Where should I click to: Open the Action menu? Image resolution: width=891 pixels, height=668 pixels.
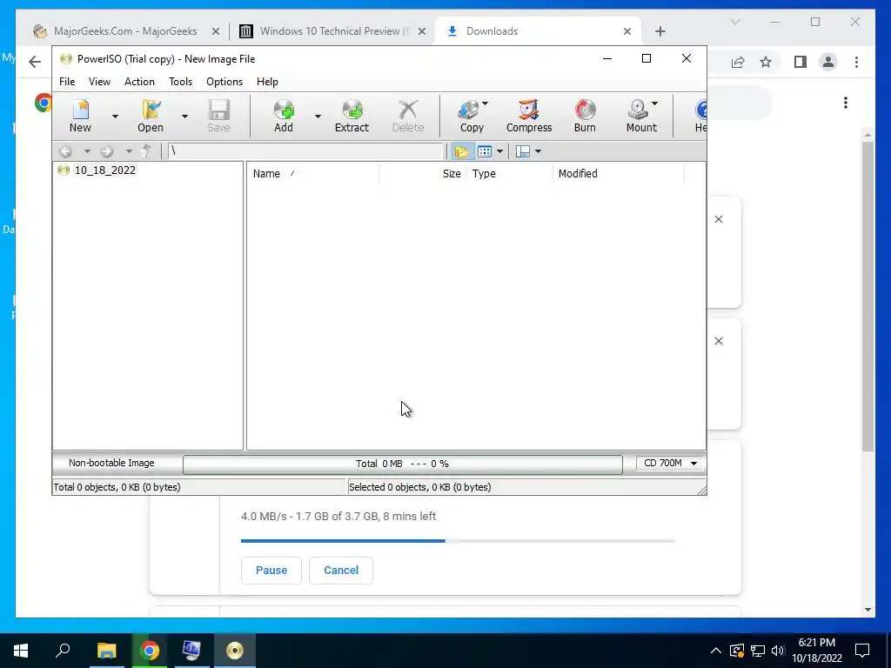click(139, 82)
